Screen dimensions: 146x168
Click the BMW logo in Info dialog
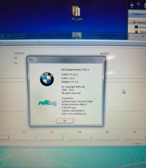[47, 79]
